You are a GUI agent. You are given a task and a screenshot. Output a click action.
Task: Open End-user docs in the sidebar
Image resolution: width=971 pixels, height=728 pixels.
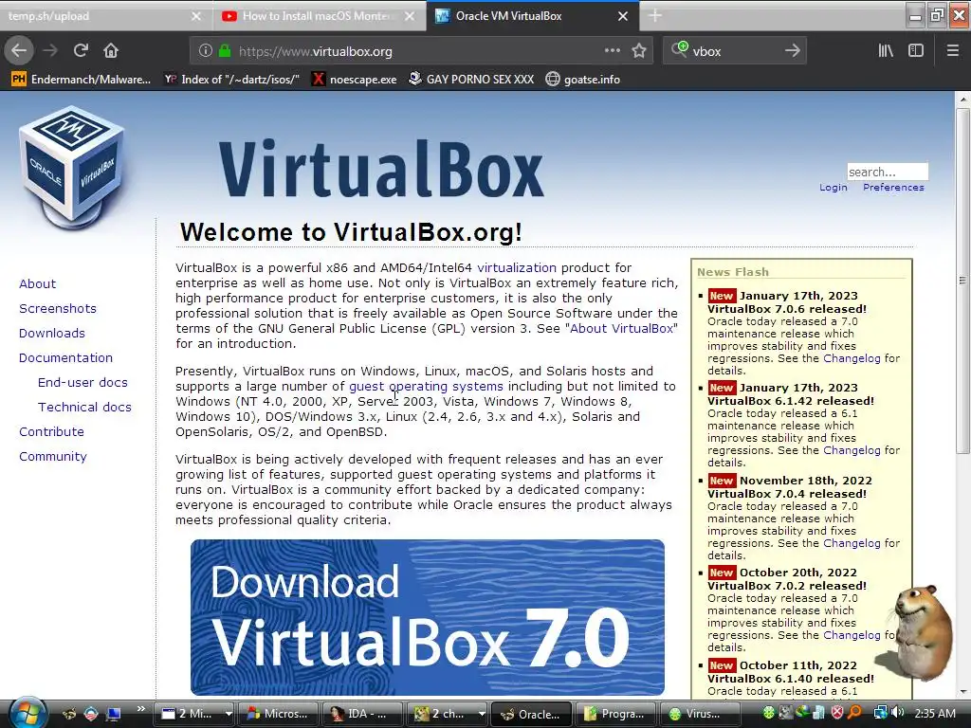coord(82,383)
